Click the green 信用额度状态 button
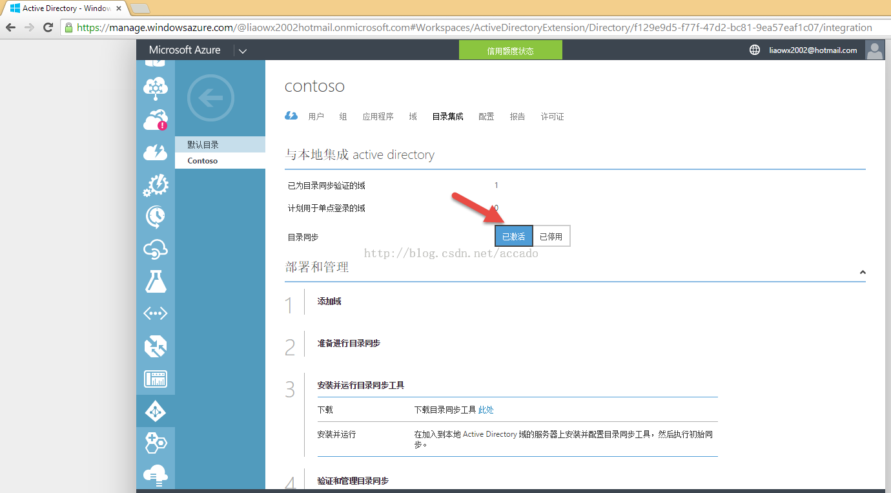The image size is (891, 493). pyautogui.click(x=510, y=50)
